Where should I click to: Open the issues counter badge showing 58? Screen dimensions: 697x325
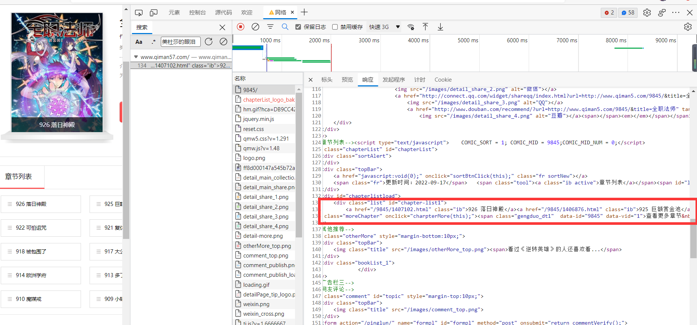point(628,13)
